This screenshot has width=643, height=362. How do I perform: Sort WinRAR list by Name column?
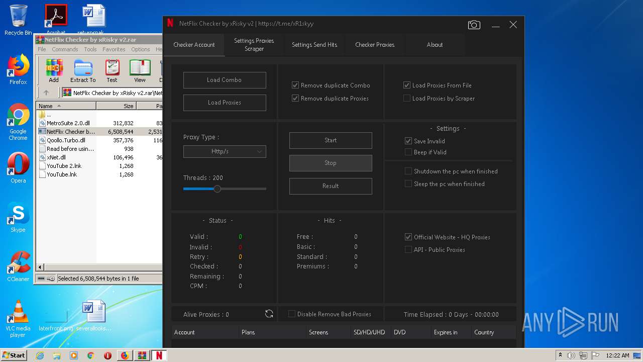point(66,106)
